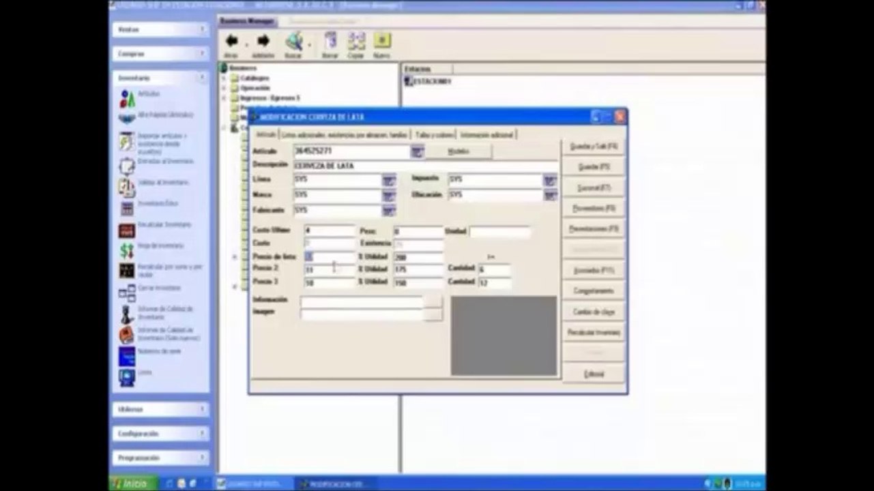Click the Costo Último input field

point(330,231)
